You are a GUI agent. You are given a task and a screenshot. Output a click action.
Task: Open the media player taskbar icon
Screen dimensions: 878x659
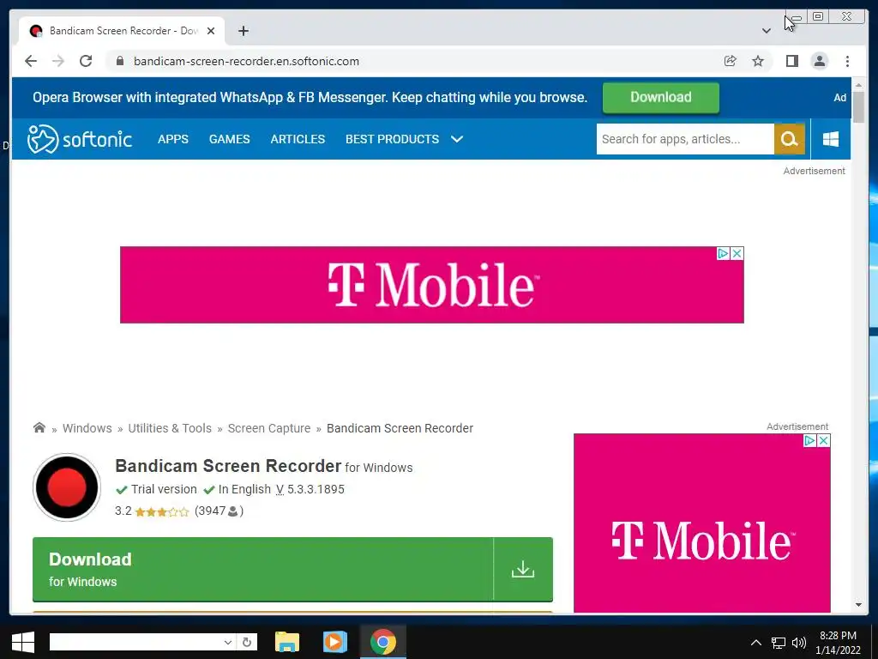click(335, 642)
